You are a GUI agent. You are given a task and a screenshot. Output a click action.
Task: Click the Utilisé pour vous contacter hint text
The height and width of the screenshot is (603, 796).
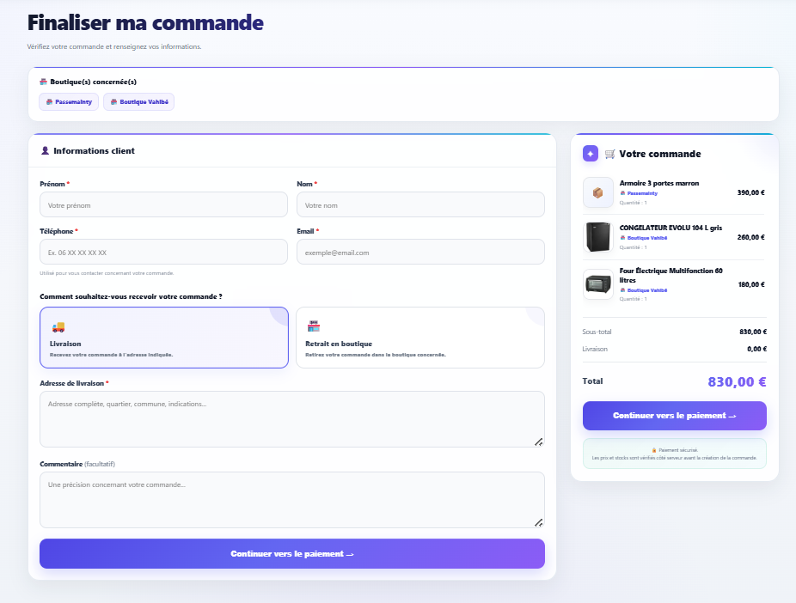107,273
